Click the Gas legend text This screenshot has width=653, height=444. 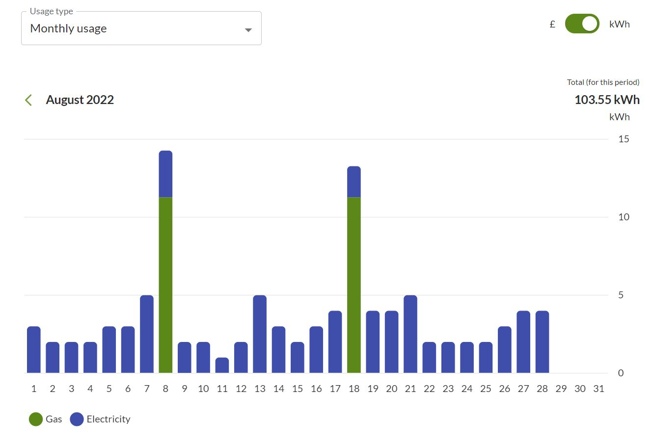[x=54, y=419]
